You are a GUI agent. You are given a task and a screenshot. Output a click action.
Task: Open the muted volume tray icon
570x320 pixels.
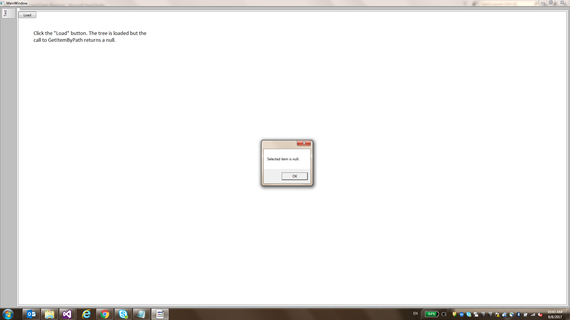(x=540, y=314)
